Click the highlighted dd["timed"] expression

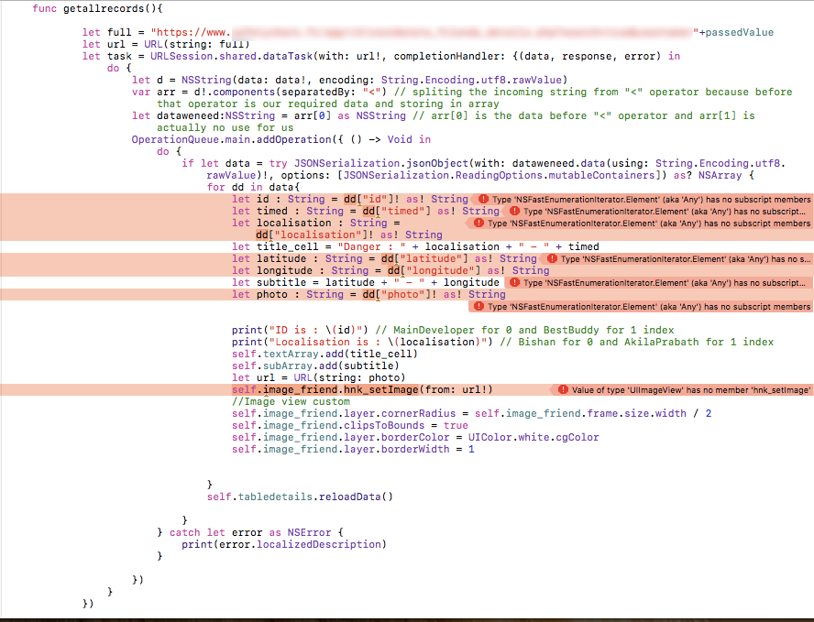[x=397, y=211]
